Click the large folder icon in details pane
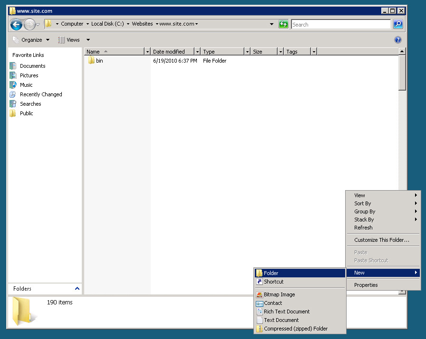Viewport: 426px width, 339px height. click(x=23, y=311)
